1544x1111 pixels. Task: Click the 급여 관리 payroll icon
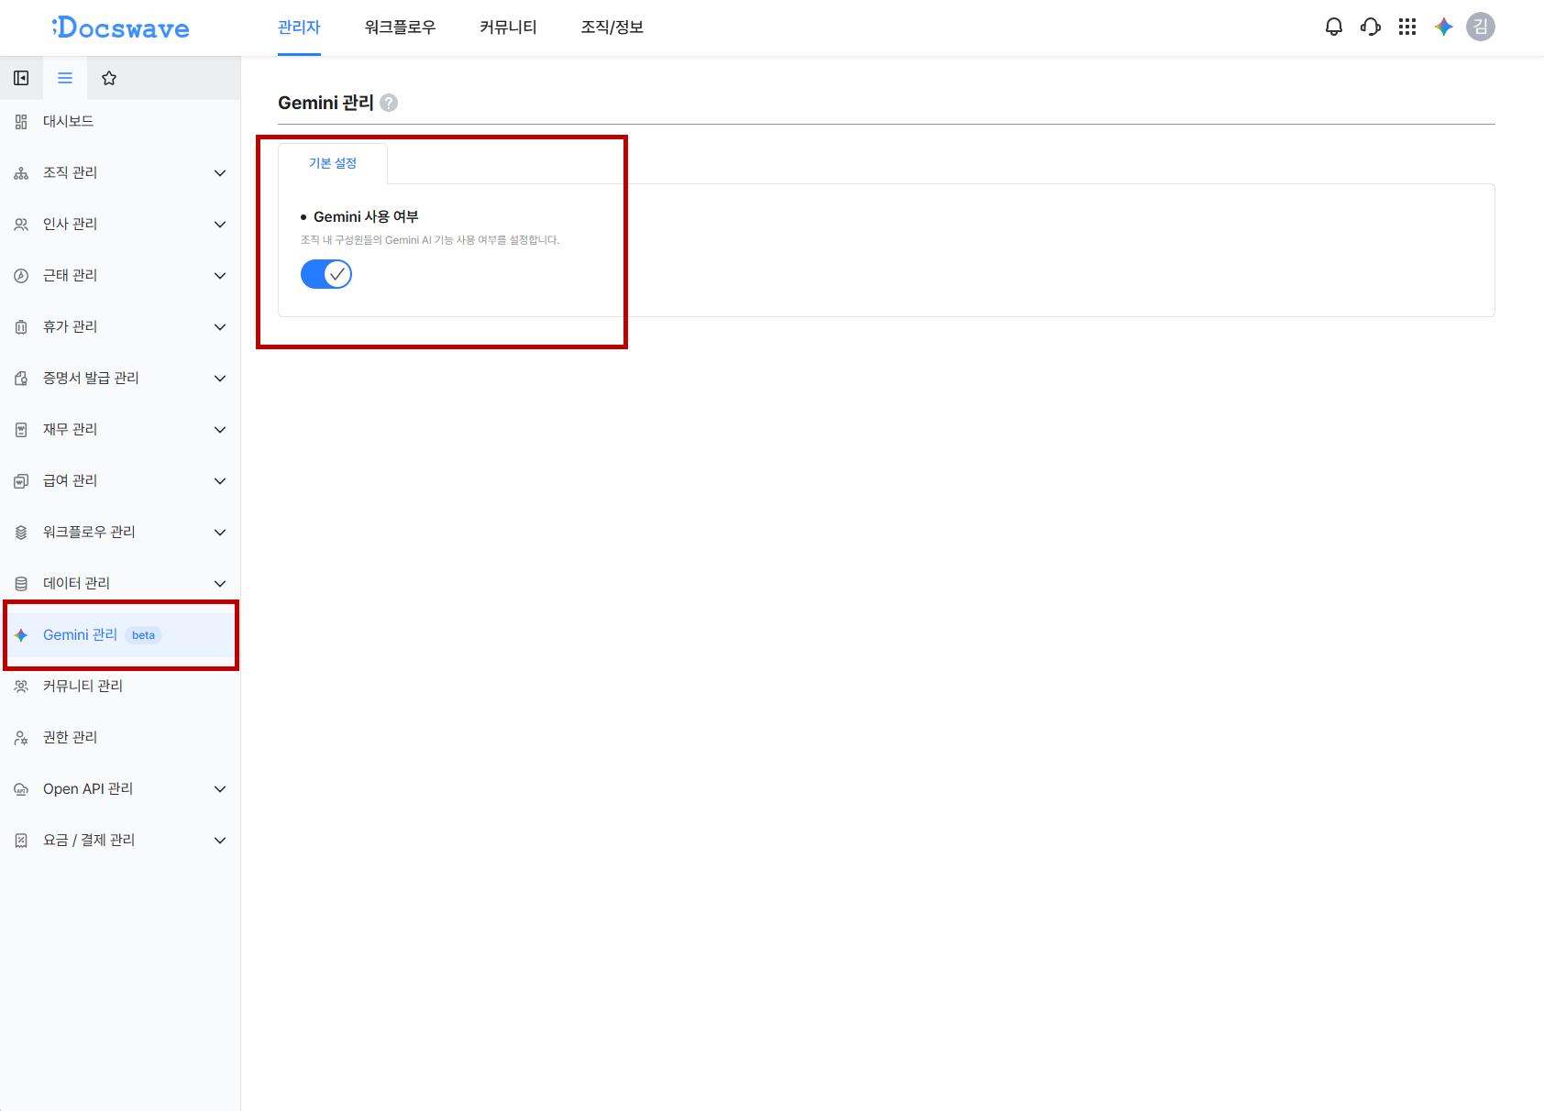[x=21, y=481]
